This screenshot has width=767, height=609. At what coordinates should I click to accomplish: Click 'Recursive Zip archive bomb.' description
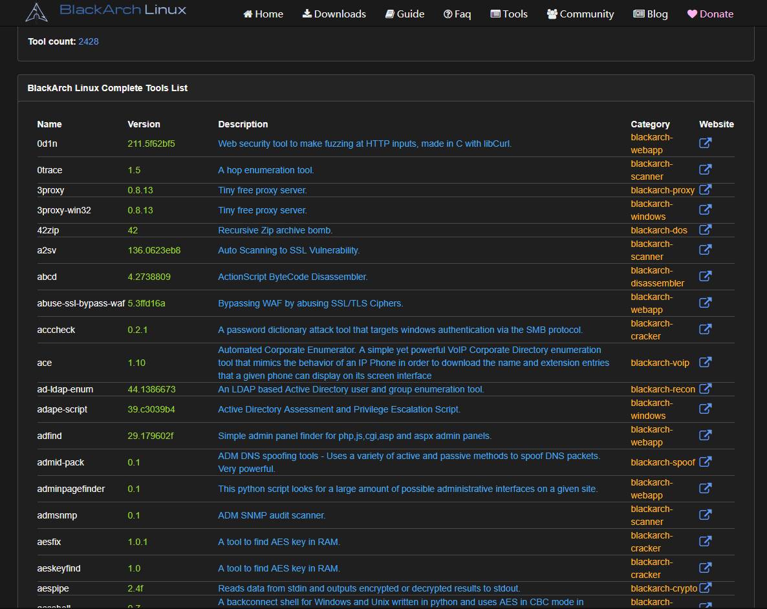tap(275, 230)
